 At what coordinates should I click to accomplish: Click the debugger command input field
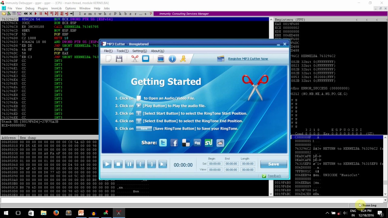(192, 200)
